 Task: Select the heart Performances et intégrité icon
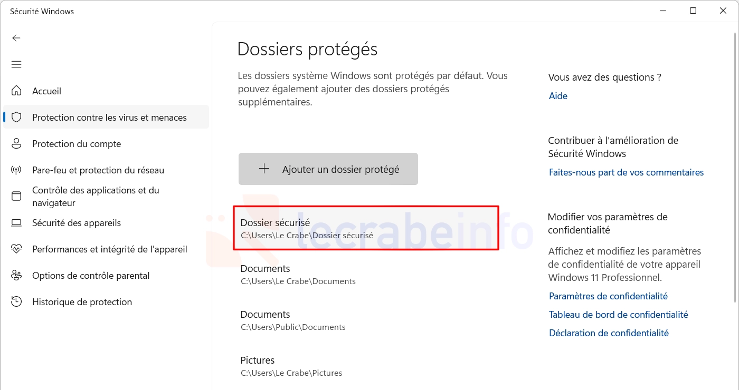click(x=16, y=249)
